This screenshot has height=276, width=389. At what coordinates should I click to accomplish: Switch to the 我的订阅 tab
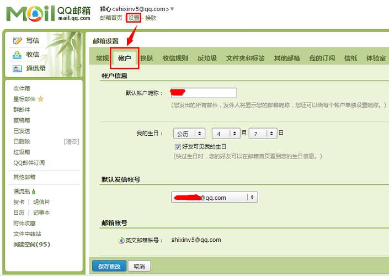322,59
